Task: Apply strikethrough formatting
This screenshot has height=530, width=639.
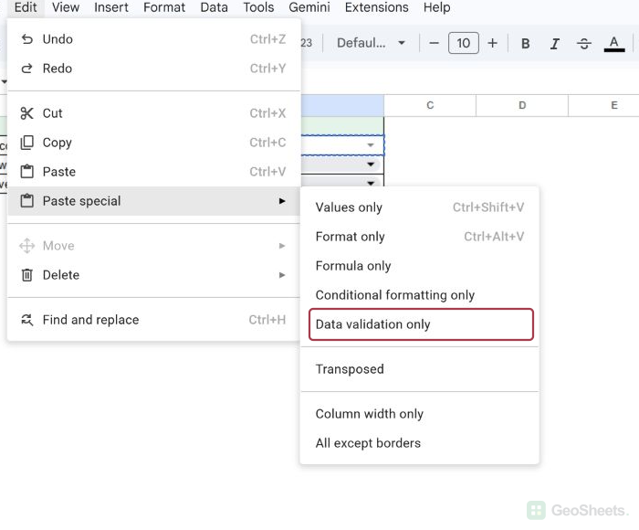Action: [584, 43]
